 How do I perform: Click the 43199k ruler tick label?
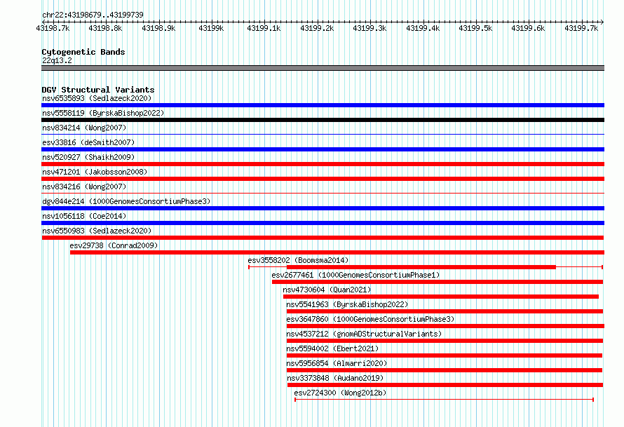(211, 28)
